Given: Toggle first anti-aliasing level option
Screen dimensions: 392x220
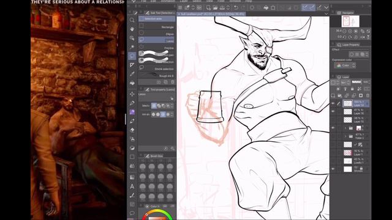Looking at the screenshot, I should (x=153, y=114).
